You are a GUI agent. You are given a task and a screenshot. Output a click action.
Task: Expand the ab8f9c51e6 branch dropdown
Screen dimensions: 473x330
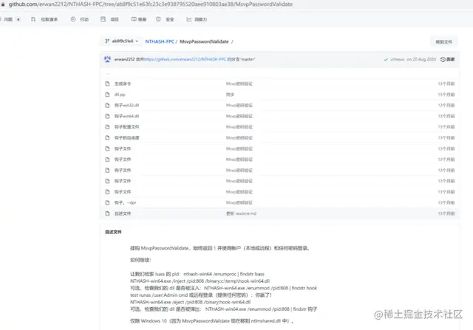(x=121, y=41)
